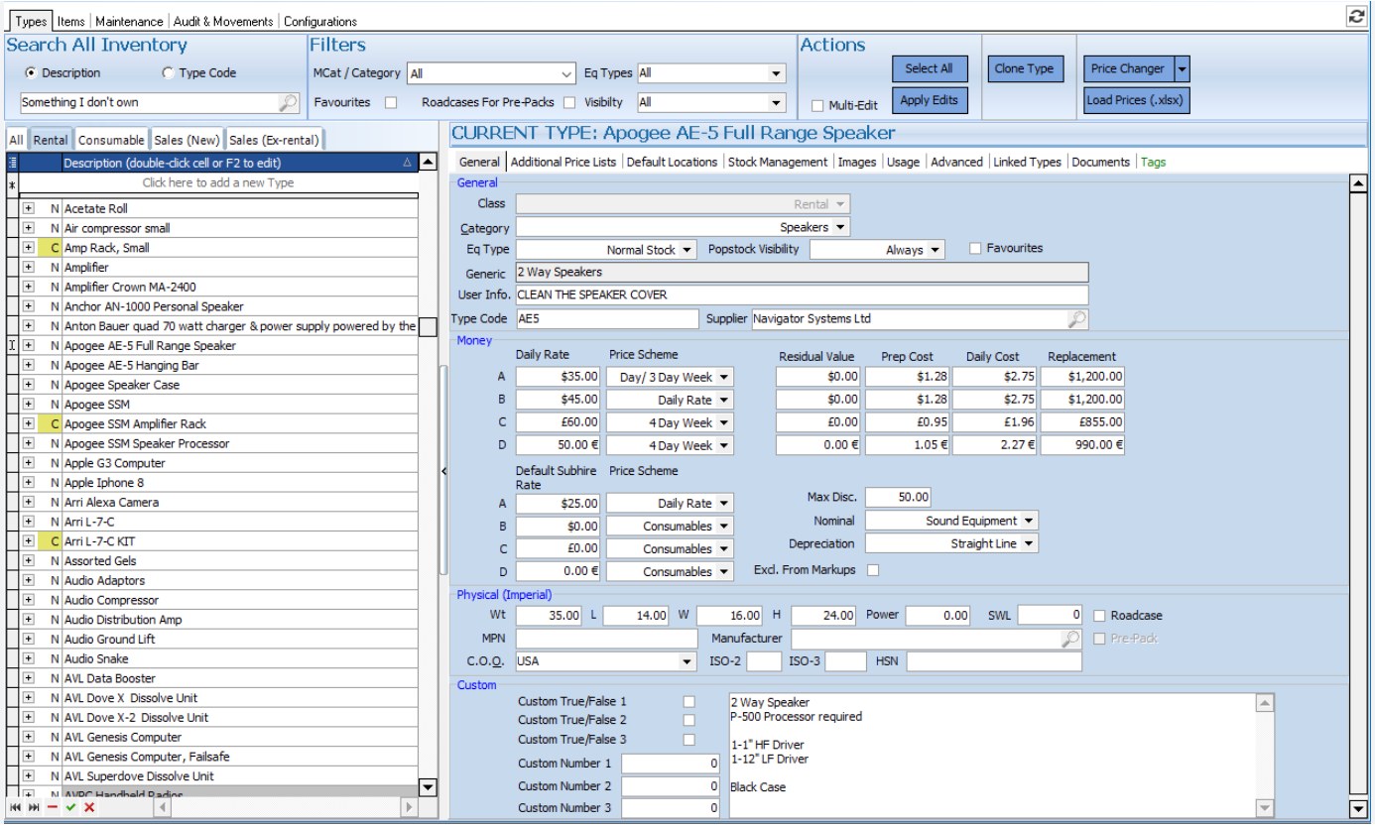
Task: Click the list horizontal scrollbar right arrow
Action: coord(408,808)
